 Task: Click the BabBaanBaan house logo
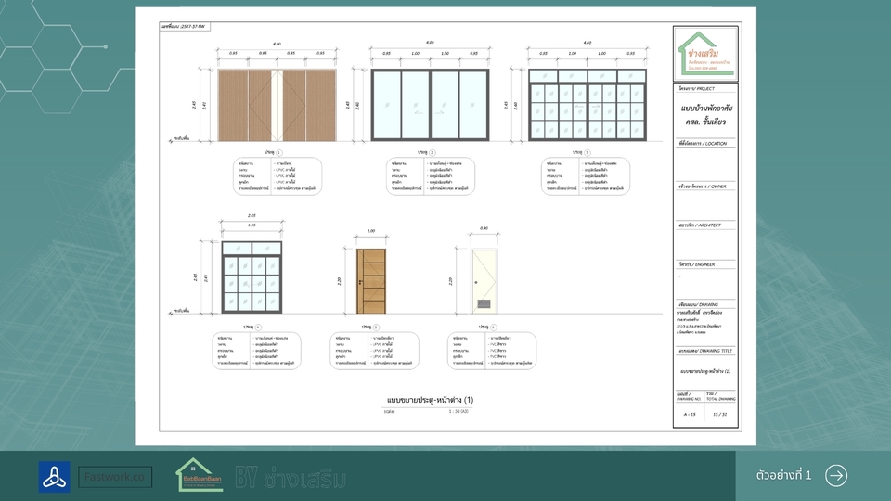(x=200, y=475)
